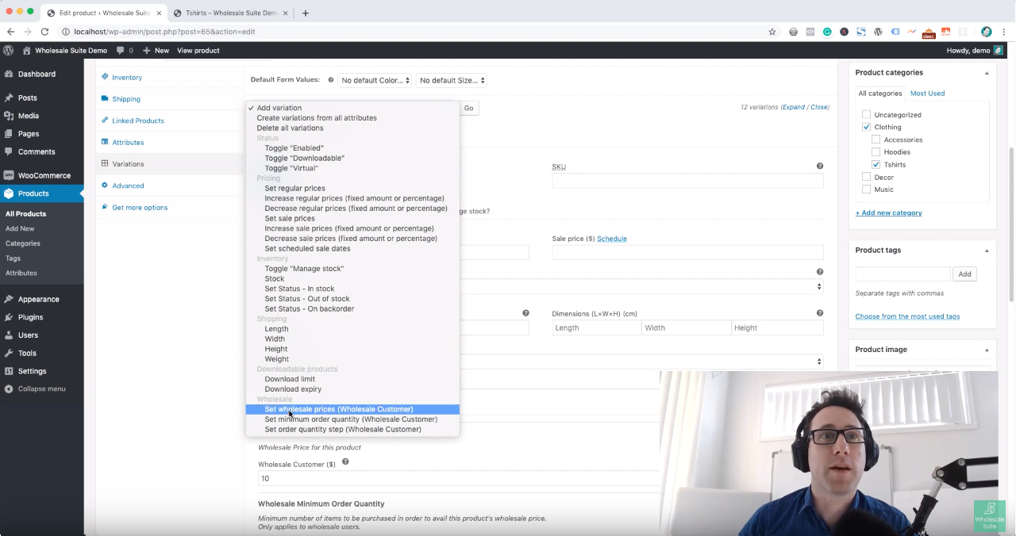Open the Dashboard icon in sidebar
Viewport: 1016px width, 536px height.
pyautogui.click(x=9, y=75)
